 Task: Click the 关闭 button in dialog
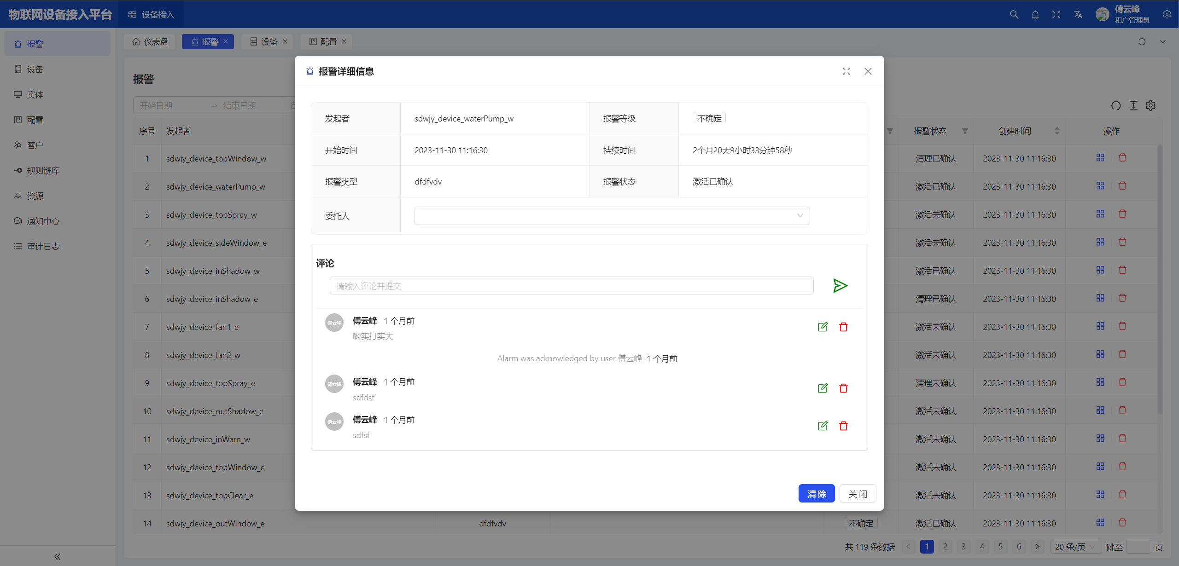(858, 494)
